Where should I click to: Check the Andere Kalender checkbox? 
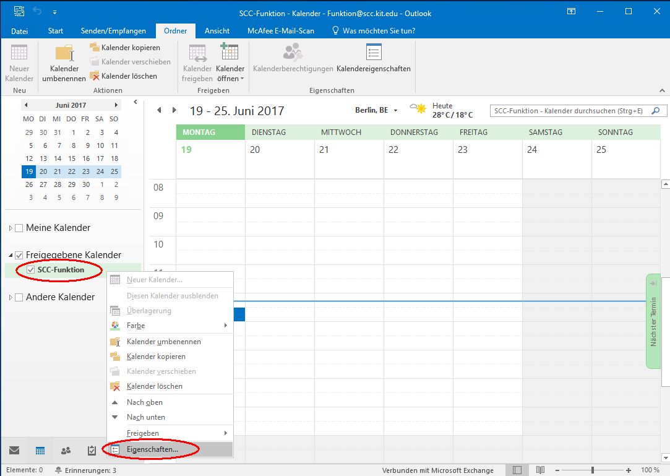click(x=19, y=297)
